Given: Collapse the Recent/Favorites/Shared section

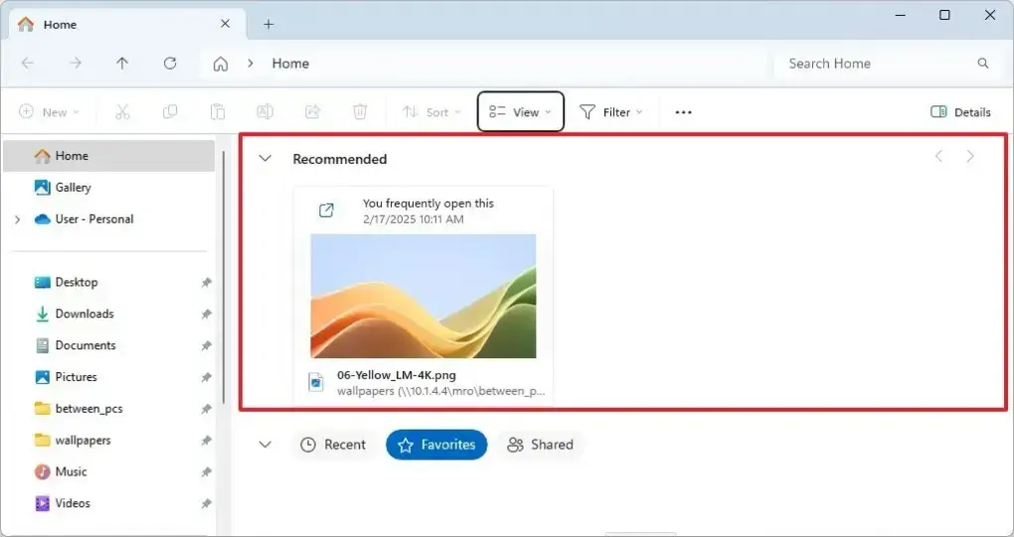Looking at the screenshot, I should 265,444.
